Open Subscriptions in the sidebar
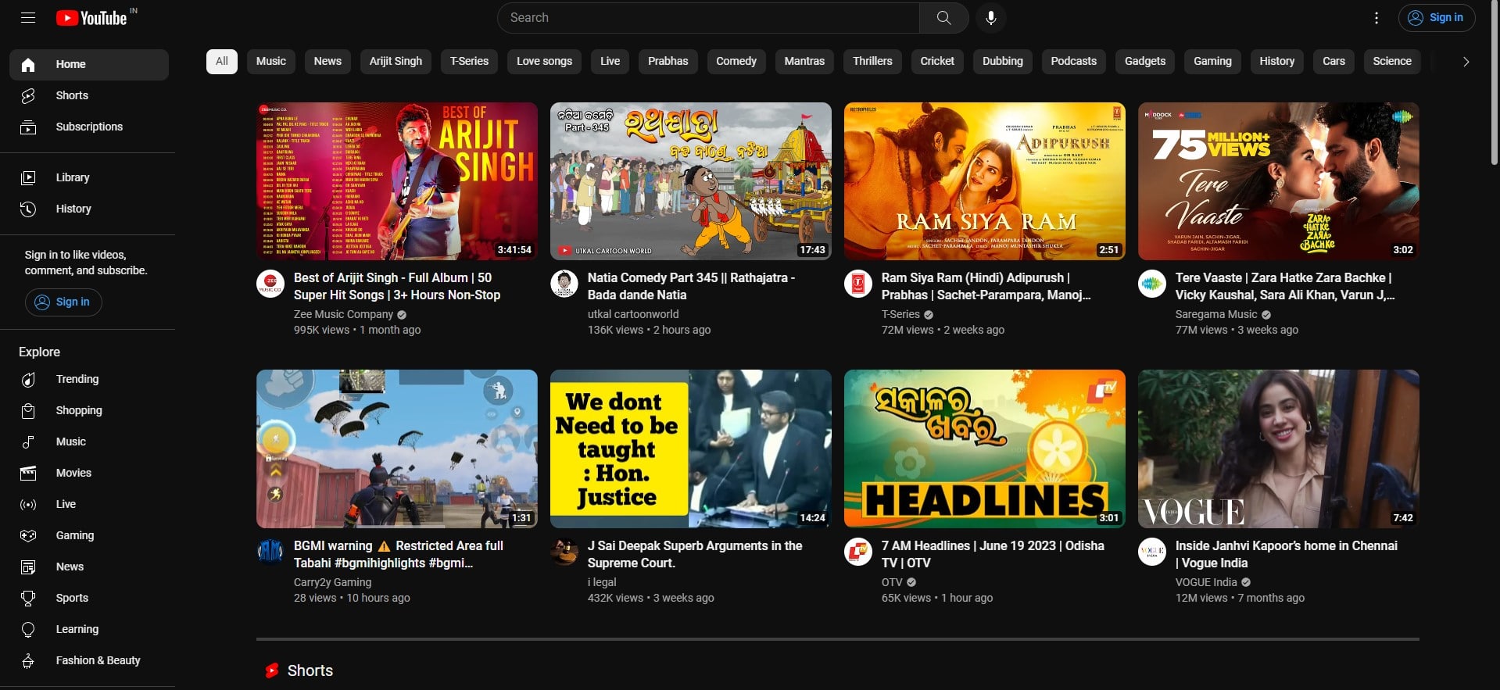 (x=89, y=127)
